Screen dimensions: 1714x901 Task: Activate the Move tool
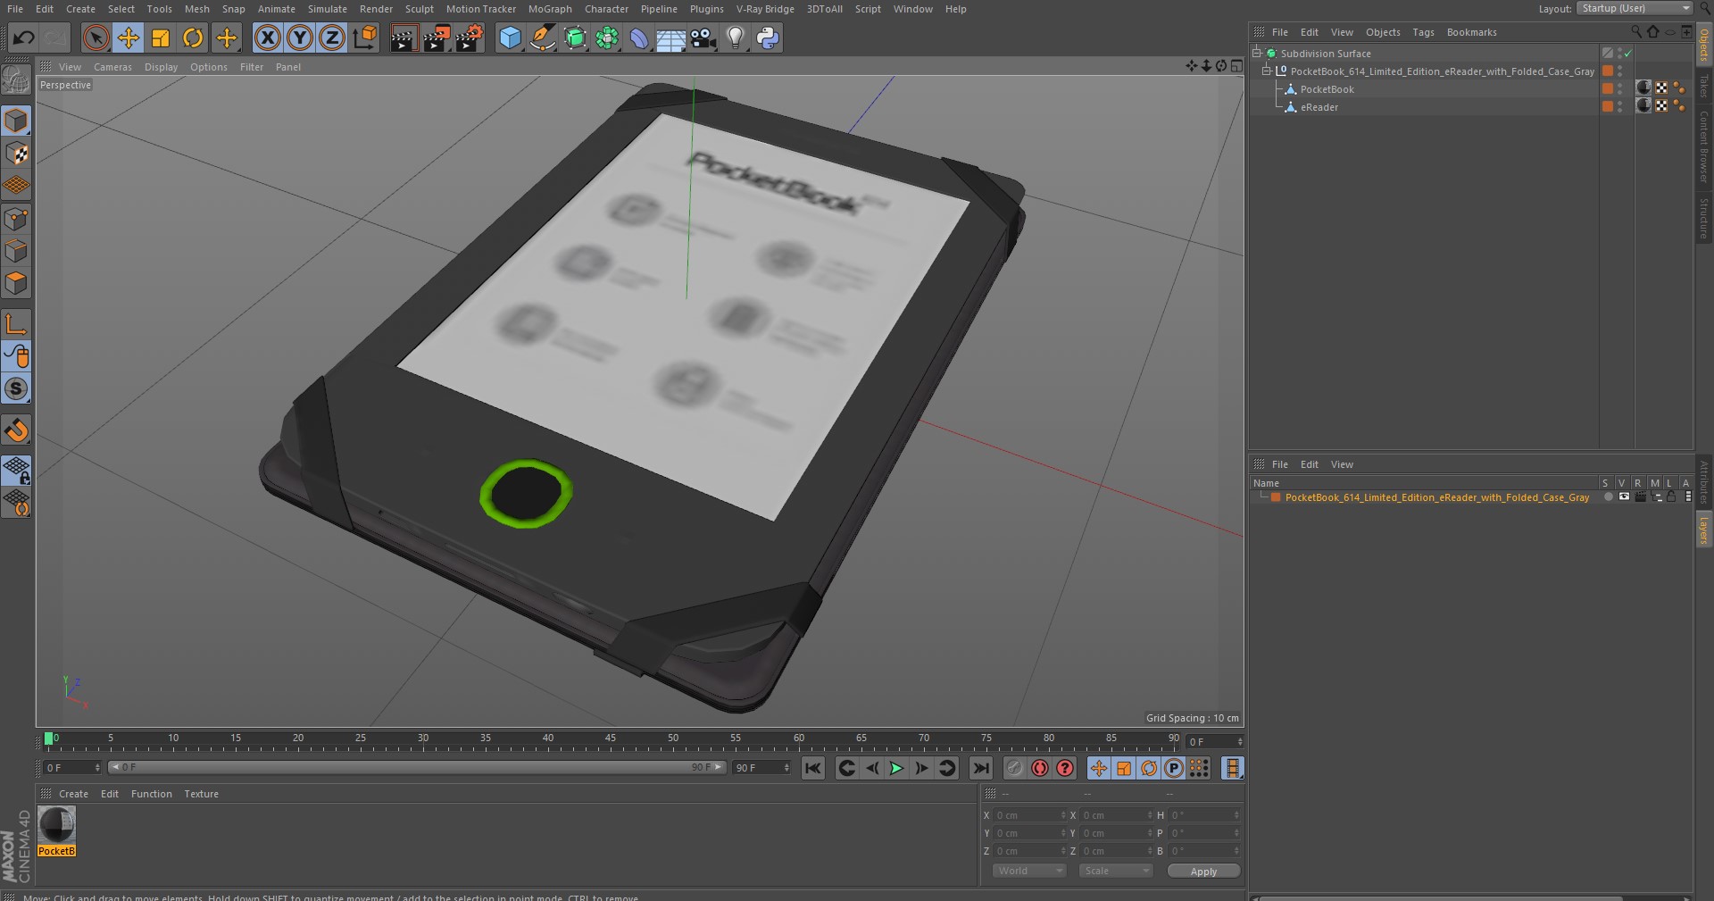coord(129,38)
